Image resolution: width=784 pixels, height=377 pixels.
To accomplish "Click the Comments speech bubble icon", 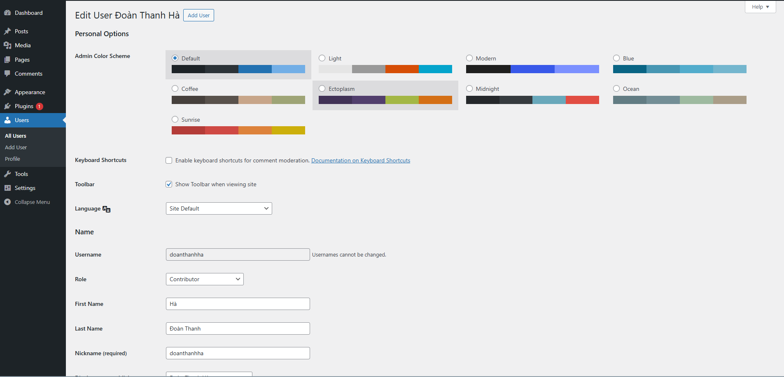I will tap(7, 74).
